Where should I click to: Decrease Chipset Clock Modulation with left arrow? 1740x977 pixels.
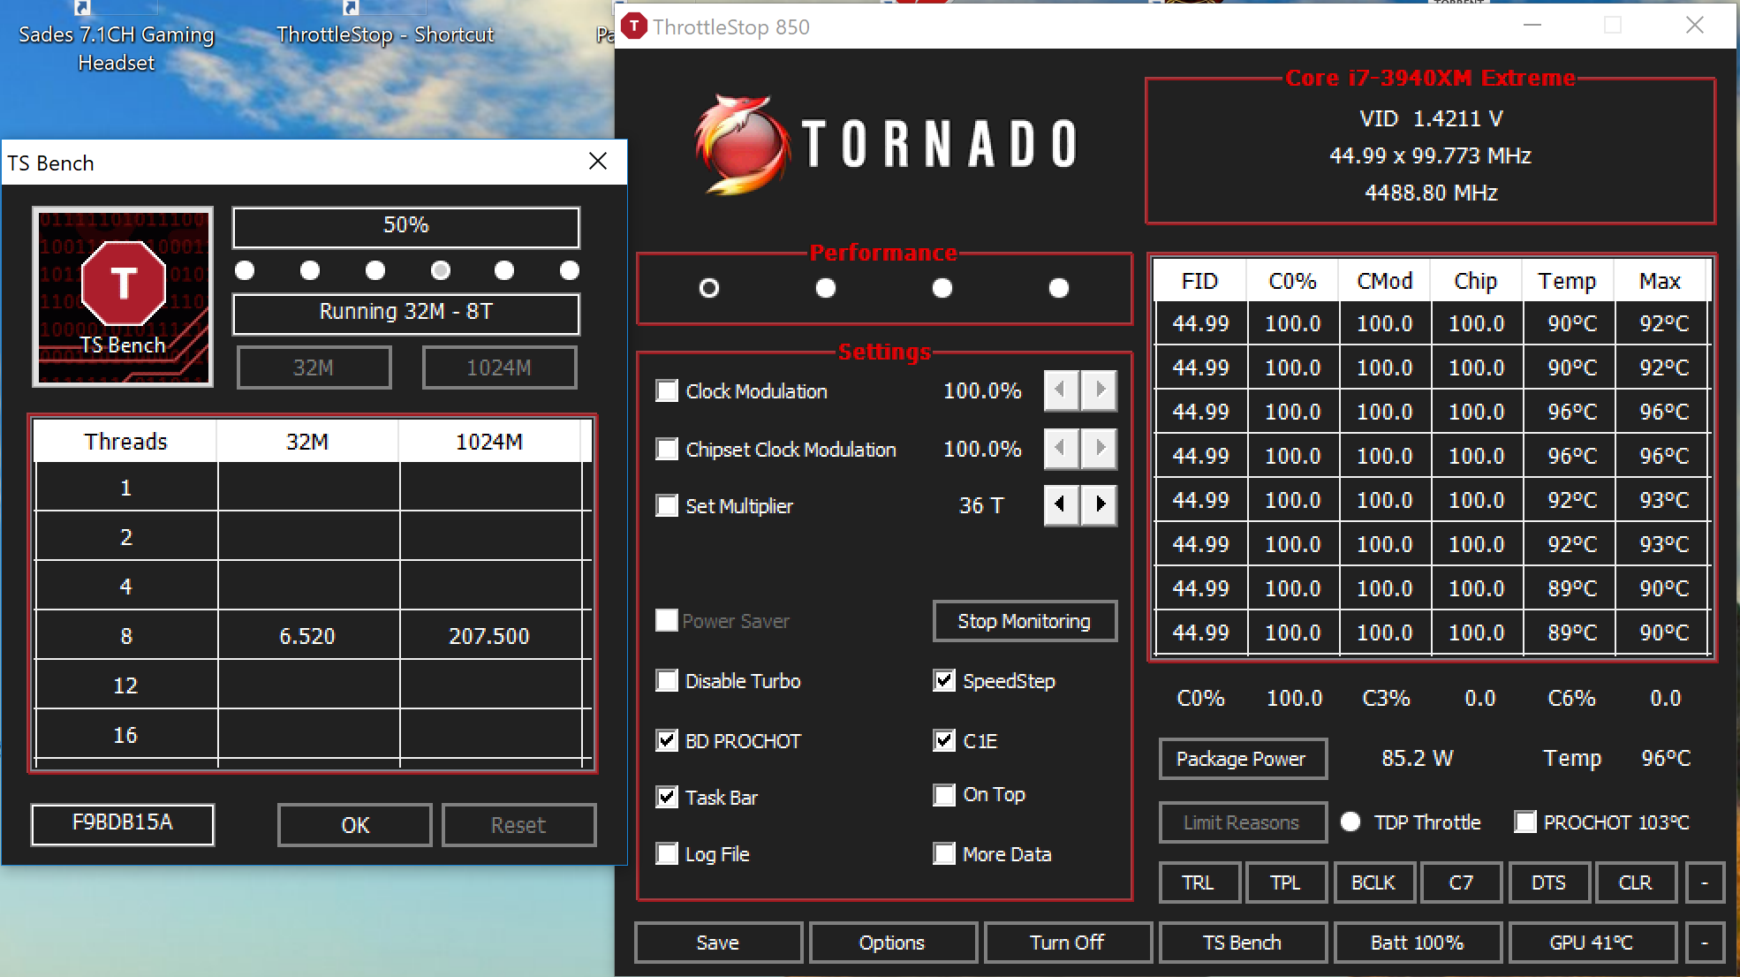tap(1061, 449)
